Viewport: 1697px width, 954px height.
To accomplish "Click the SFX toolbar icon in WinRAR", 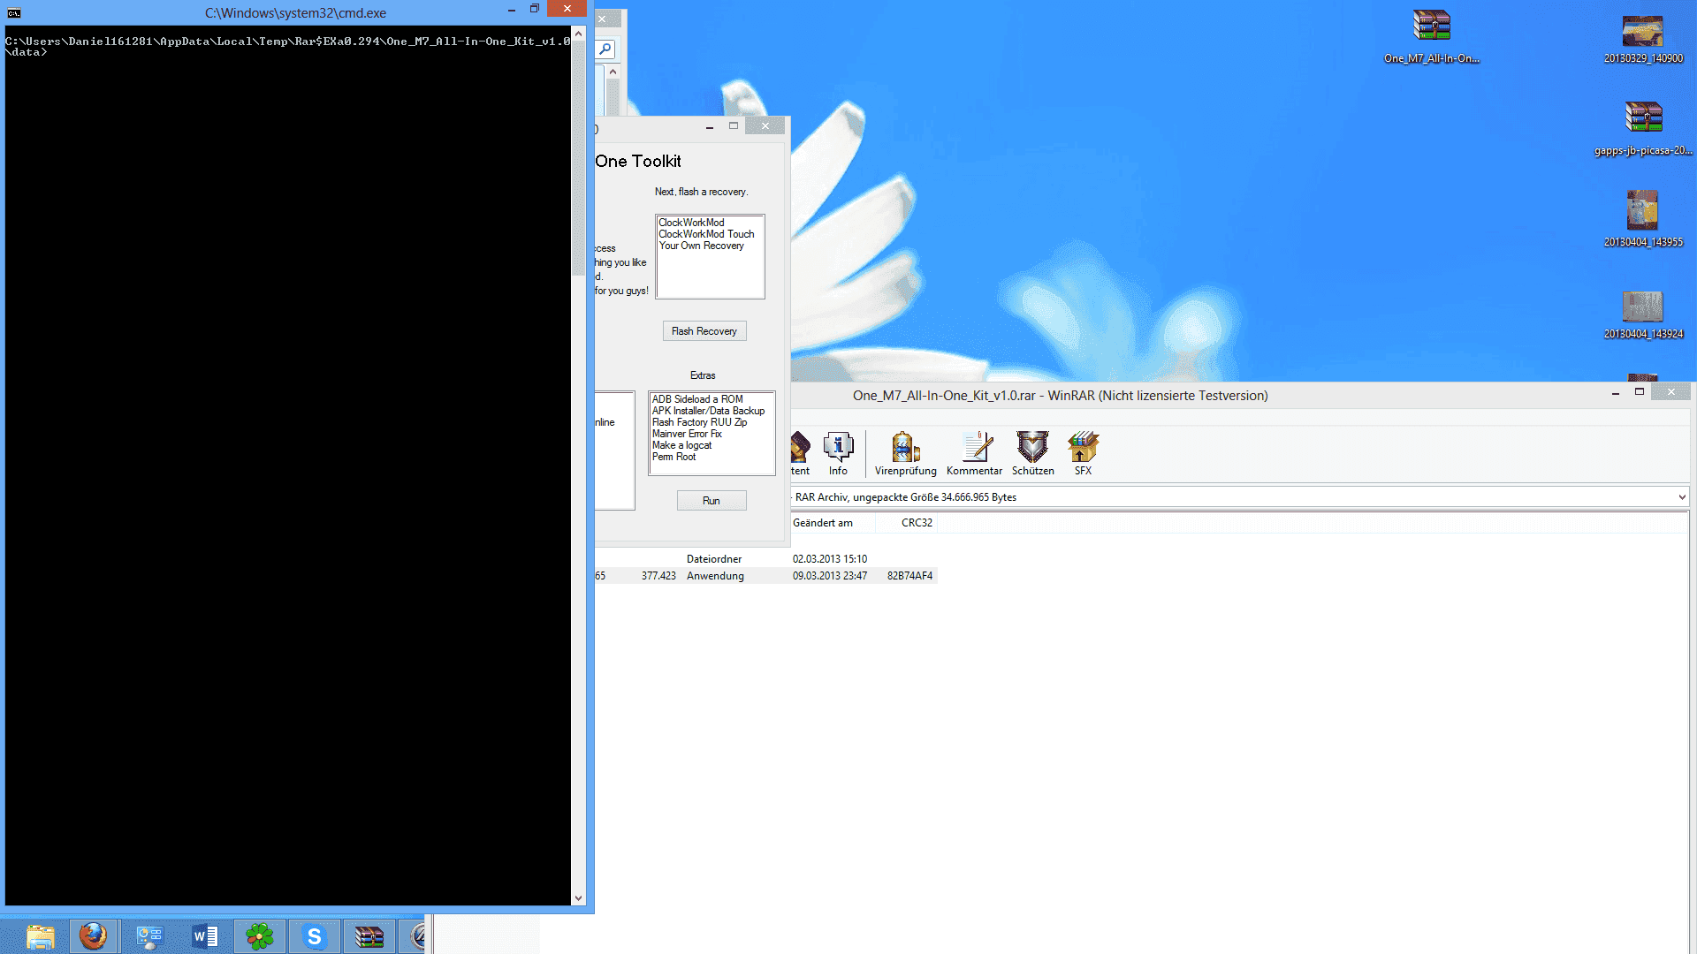I will 1083,453.
